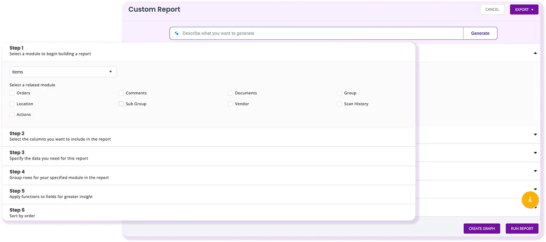Click the Generate button
This screenshot has height=242, width=546.
point(480,33)
